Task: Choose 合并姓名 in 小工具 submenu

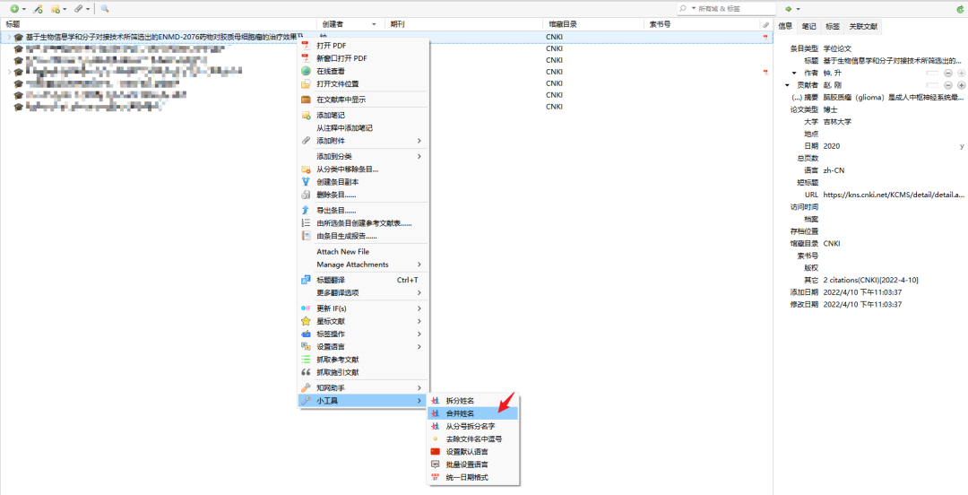Action: [x=473, y=413]
